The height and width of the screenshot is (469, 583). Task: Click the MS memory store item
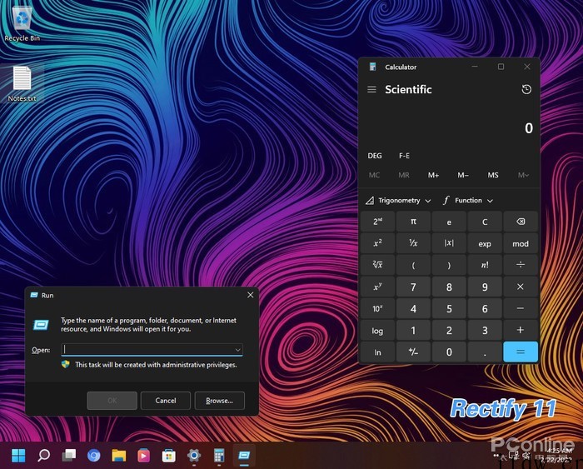493,175
